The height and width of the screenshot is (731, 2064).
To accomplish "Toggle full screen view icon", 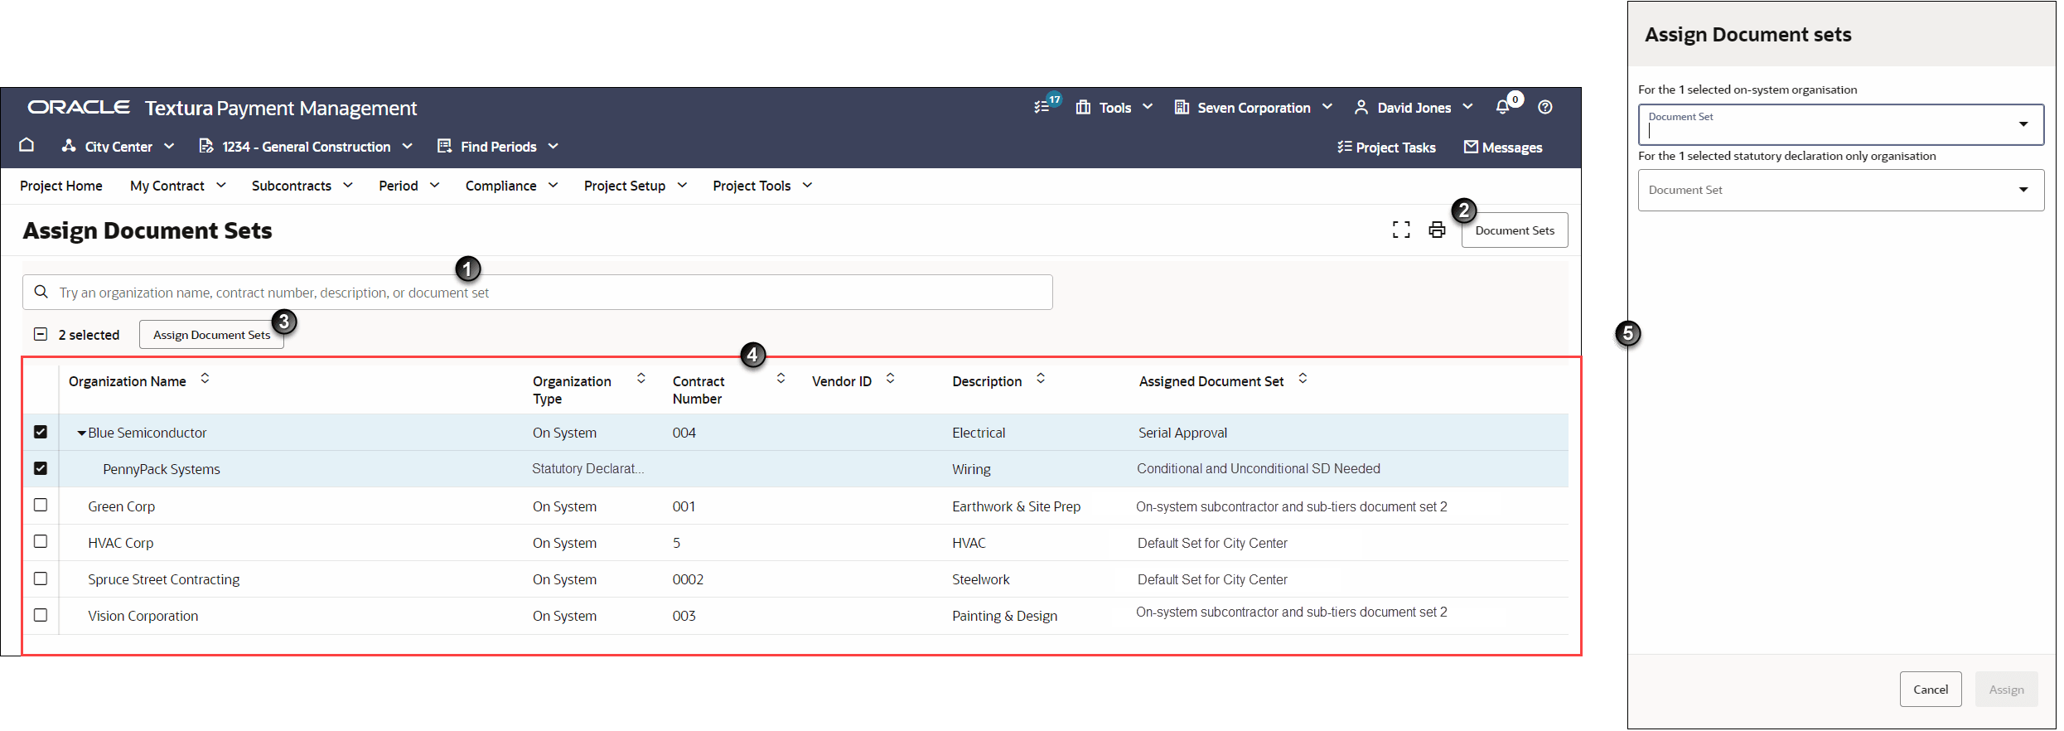I will [x=1401, y=230].
